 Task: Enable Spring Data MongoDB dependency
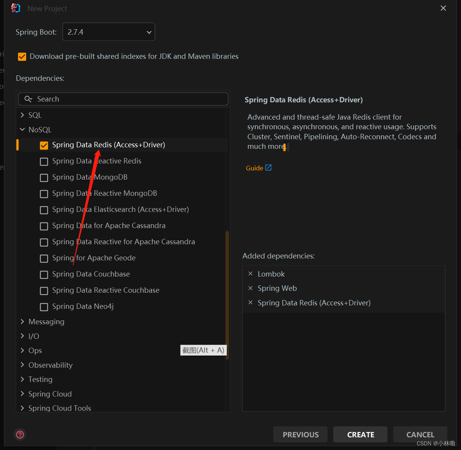coord(44,178)
